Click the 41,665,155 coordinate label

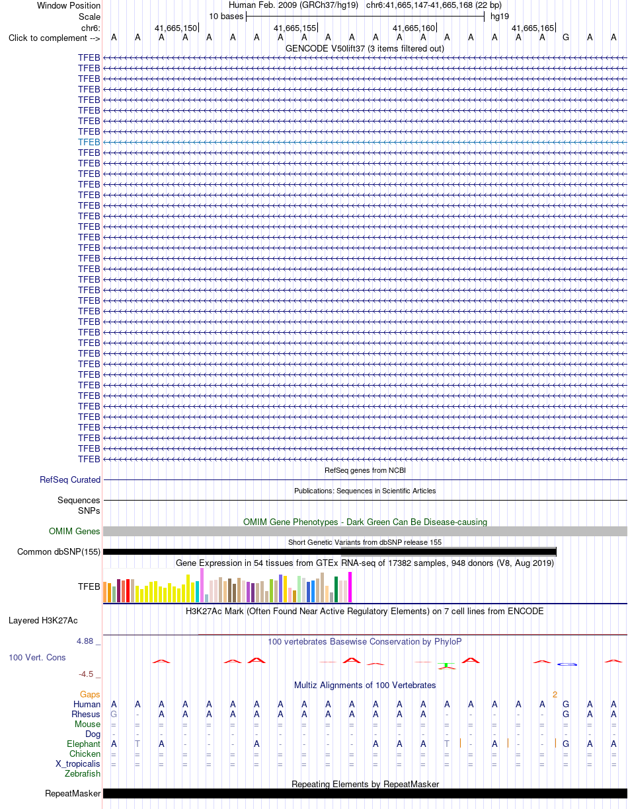point(295,28)
